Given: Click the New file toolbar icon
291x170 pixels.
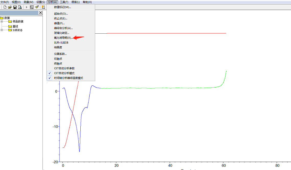Looking at the screenshot, I should 5,7.
